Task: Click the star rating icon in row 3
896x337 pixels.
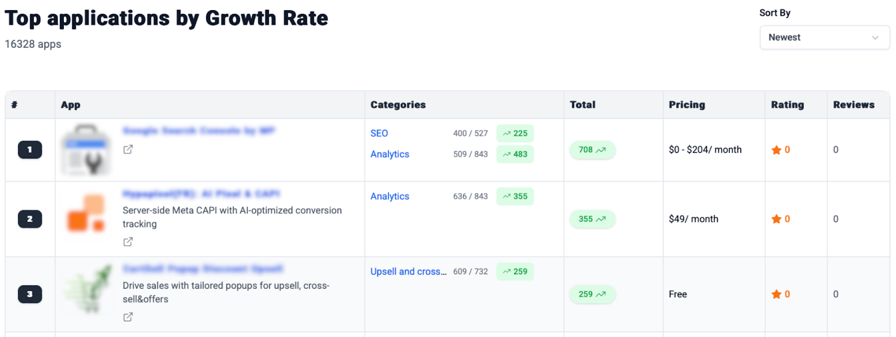Action: 776,294
